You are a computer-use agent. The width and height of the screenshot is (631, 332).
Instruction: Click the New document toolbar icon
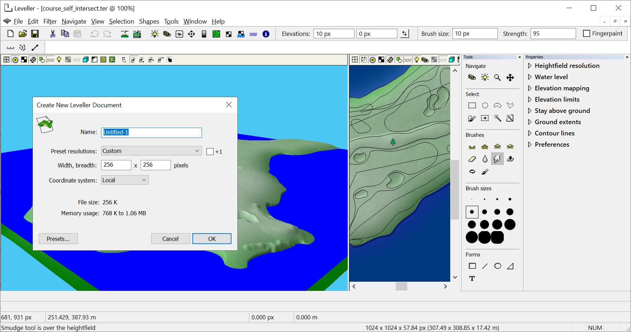pyautogui.click(x=10, y=34)
